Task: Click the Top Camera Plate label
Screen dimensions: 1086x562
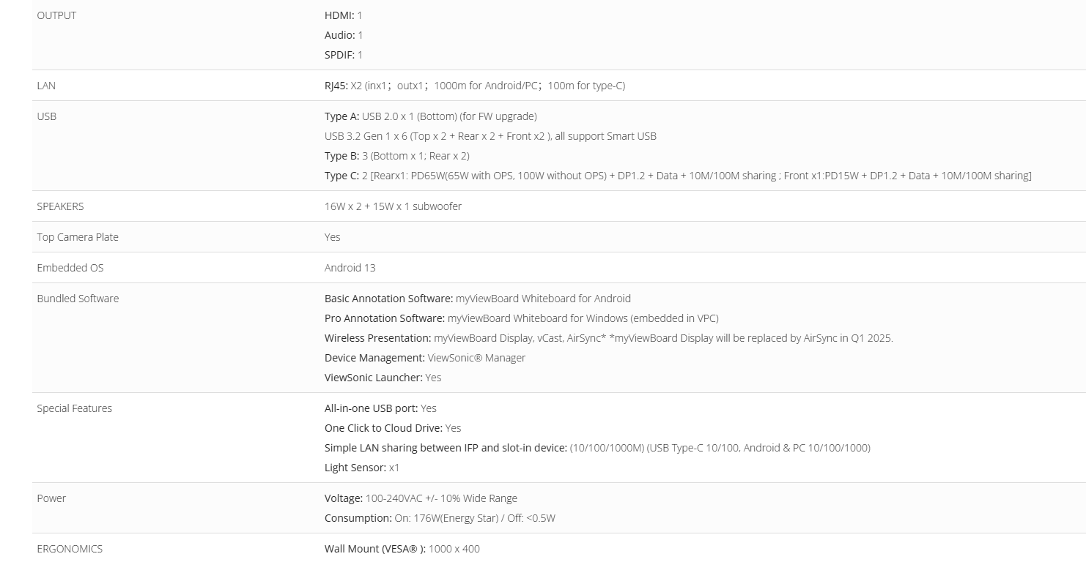Action: (78, 237)
